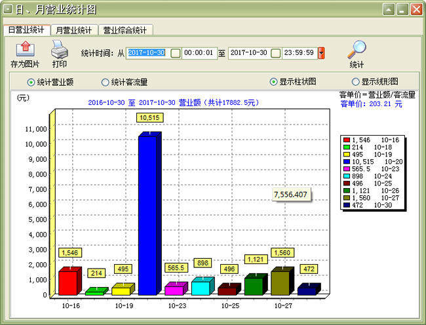Open the end date calendar picker
The width and height of the screenshot is (426, 325).
(x=276, y=53)
